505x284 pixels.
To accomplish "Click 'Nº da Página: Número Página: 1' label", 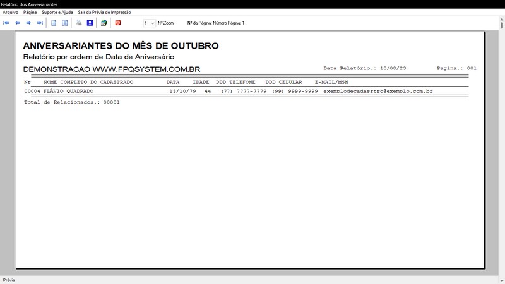I will point(216,23).
